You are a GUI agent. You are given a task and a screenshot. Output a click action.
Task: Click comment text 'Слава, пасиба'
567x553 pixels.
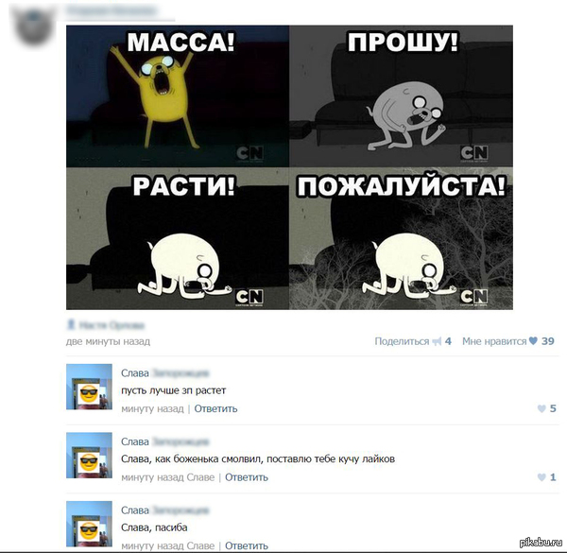coord(154,527)
